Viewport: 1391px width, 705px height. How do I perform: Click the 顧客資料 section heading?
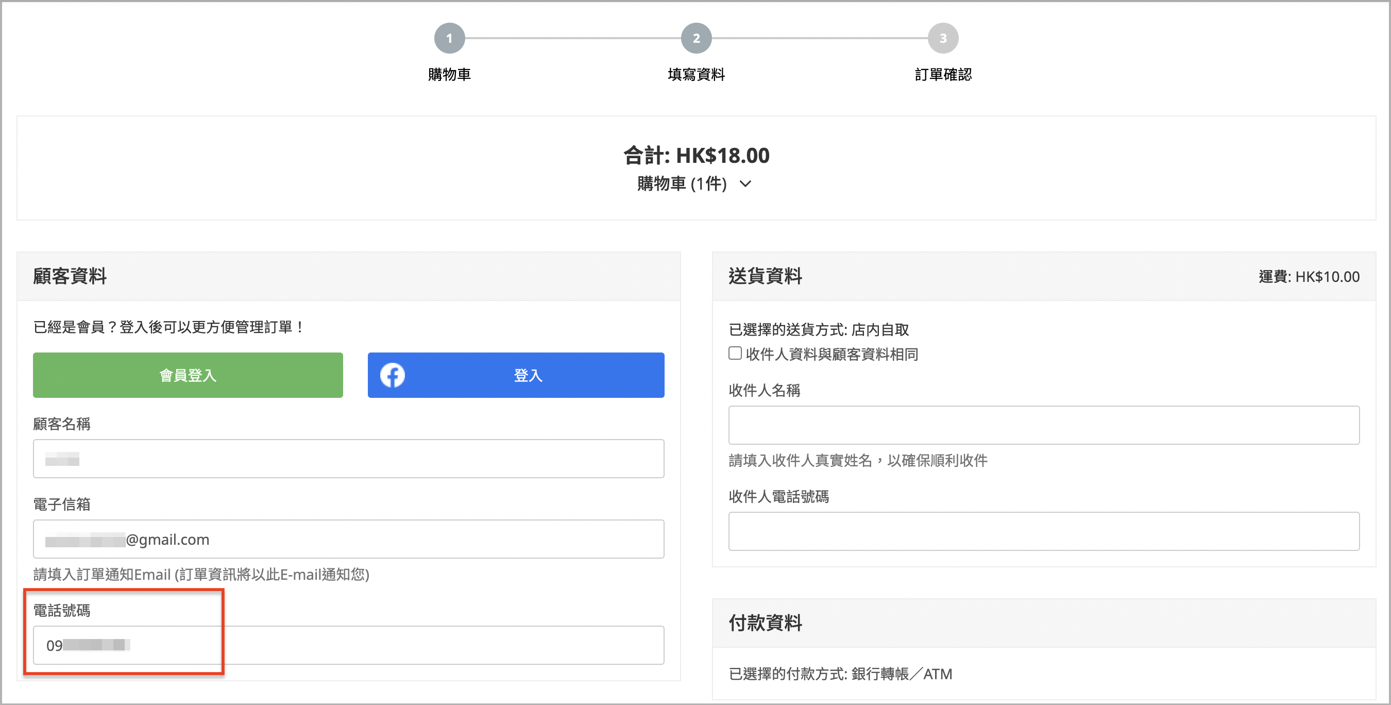pyautogui.click(x=70, y=276)
